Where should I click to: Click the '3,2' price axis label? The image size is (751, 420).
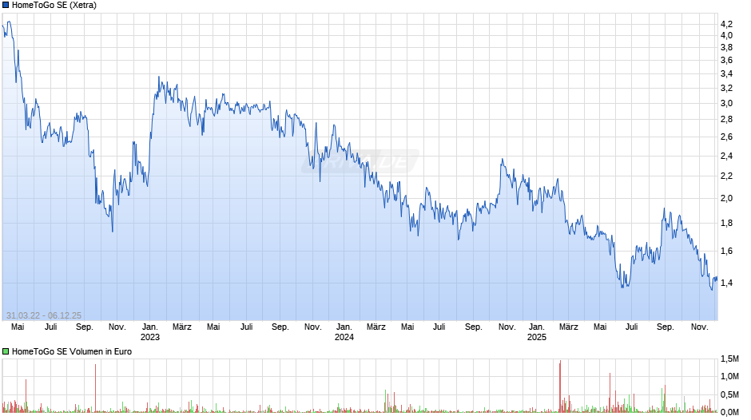pos(726,88)
